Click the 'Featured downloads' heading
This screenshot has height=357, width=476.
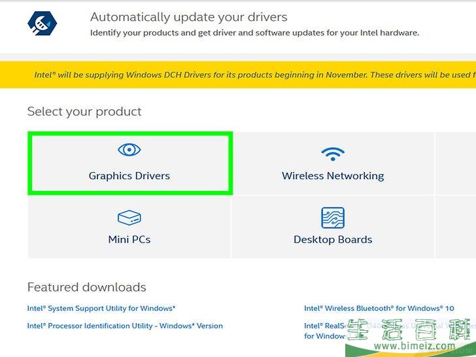click(x=87, y=287)
